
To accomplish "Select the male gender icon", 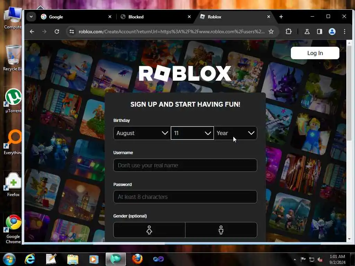I will click(x=221, y=230).
